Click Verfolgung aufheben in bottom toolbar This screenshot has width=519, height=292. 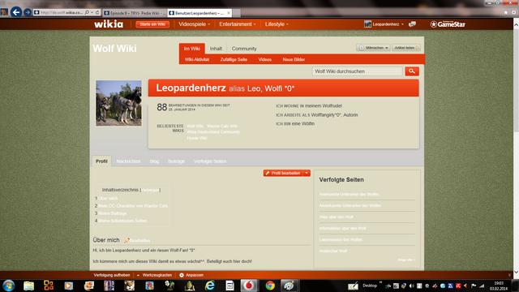pyautogui.click(x=112, y=275)
